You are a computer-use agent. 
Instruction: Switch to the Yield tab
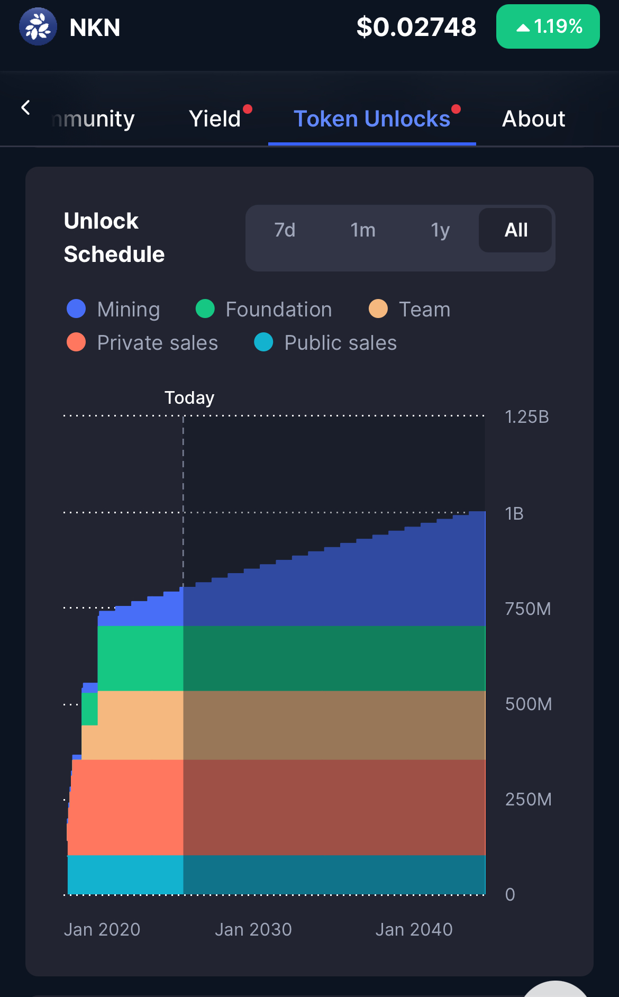[x=215, y=119]
